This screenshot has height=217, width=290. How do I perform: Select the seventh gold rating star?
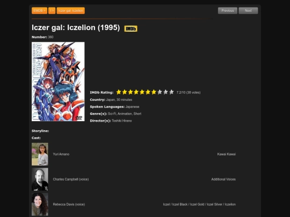(x=154, y=92)
